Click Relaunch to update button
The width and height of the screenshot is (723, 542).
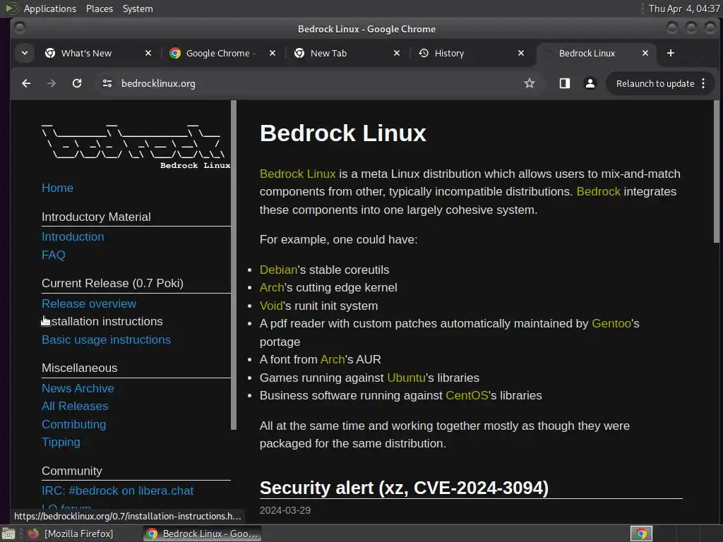click(655, 83)
